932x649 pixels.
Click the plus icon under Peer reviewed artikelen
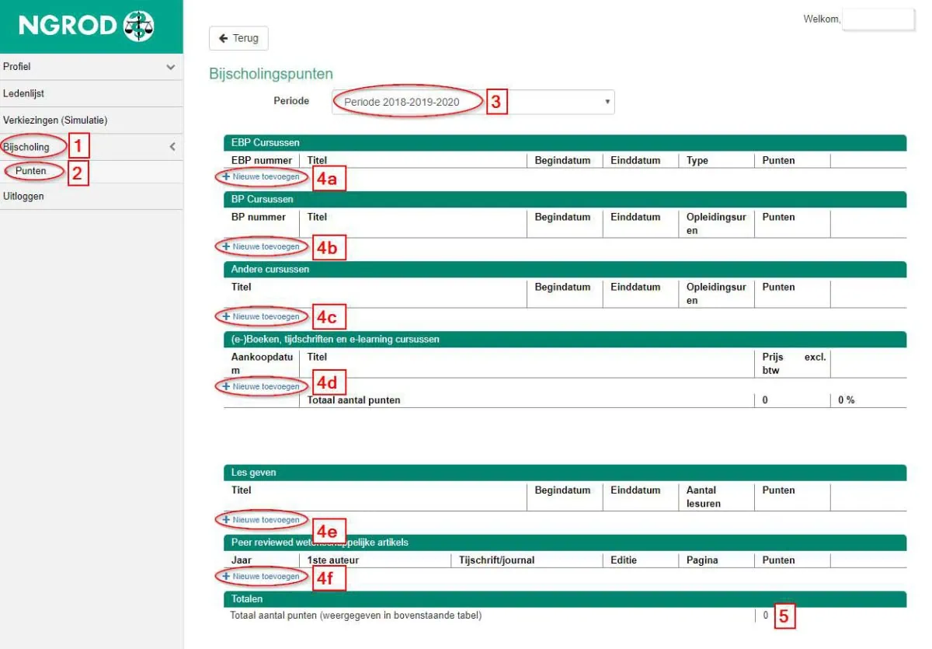226,576
